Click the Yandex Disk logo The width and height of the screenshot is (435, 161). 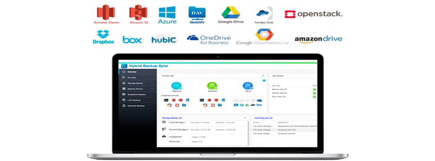coord(264,15)
